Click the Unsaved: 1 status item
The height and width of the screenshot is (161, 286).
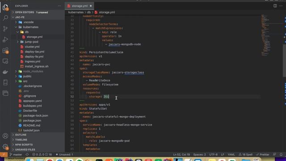tap(64, 155)
